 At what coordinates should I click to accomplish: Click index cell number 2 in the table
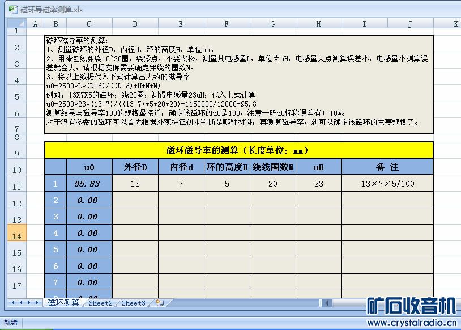coord(56,200)
